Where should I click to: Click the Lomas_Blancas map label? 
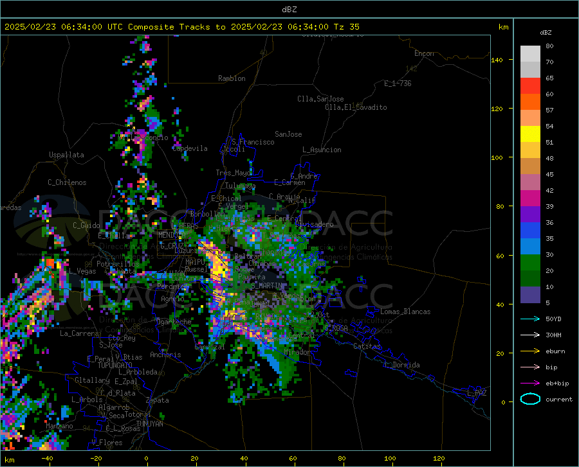[x=405, y=312]
